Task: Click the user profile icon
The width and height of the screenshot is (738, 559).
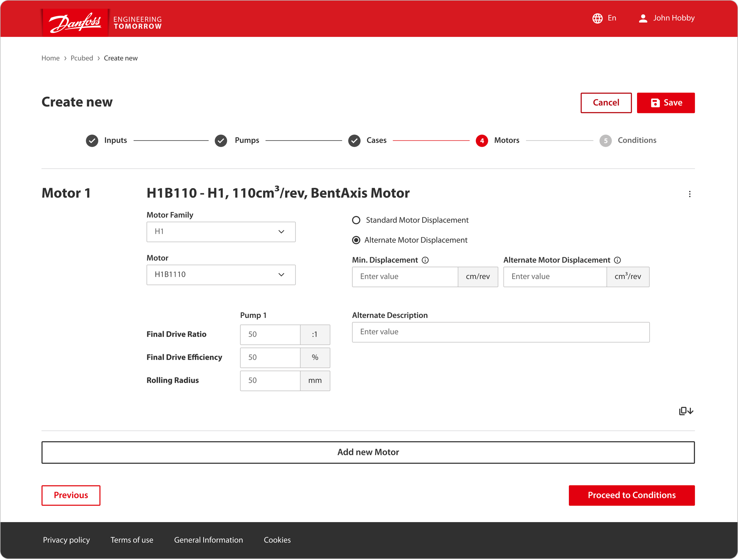Action: (643, 18)
